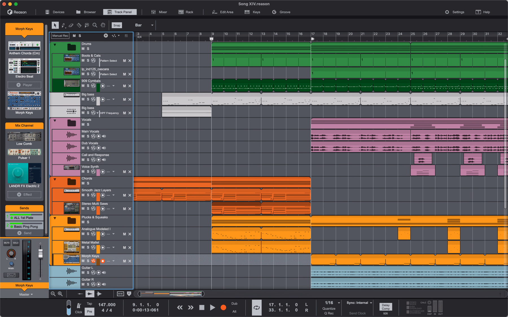Select the Eraser tool
This screenshot has height=317, width=508.
point(71,25)
